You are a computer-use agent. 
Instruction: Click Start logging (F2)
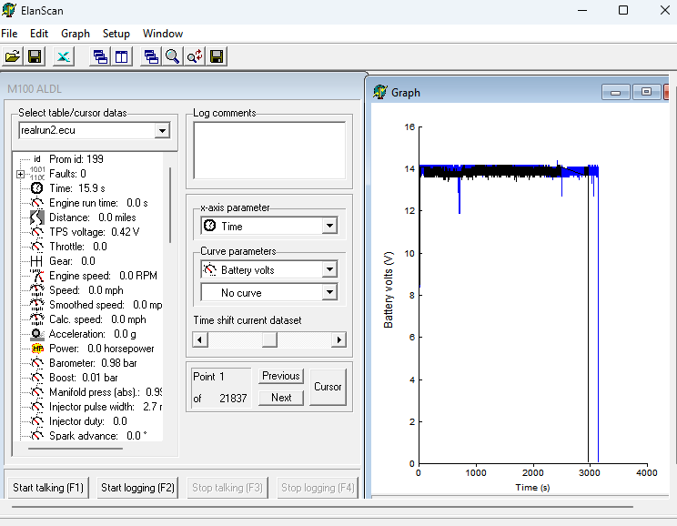[137, 488]
